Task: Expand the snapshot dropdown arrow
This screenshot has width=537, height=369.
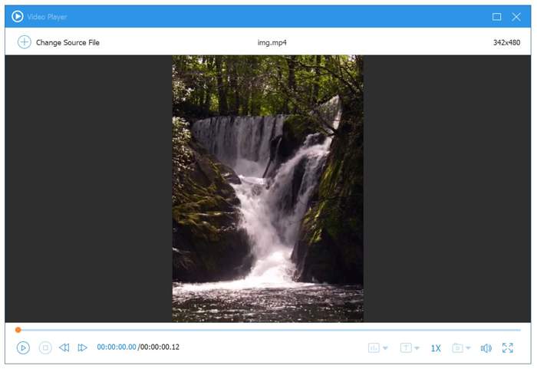Action: point(469,348)
